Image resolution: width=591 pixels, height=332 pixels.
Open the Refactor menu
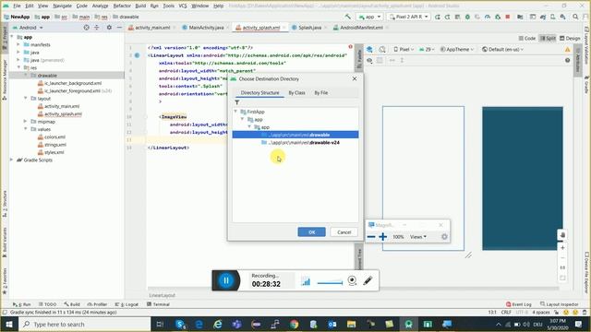point(122,6)
